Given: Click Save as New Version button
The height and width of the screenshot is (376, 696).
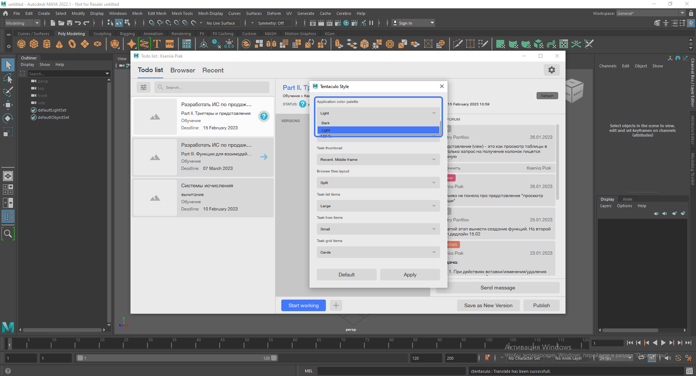Looking at the screenshot, I should (x=488, y=305).
